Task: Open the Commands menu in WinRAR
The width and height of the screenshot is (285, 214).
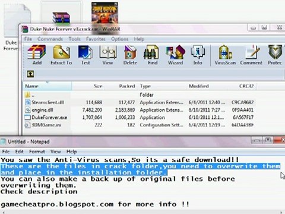Action: click(50, 39)
